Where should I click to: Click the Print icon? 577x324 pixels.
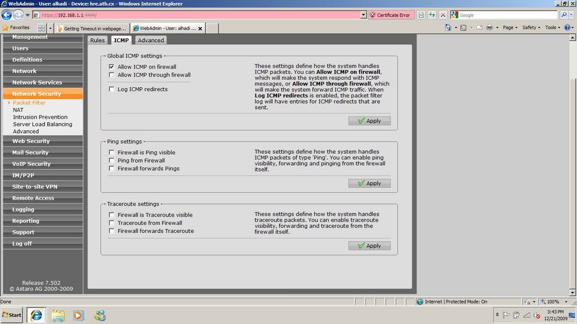(x=490, y=28)
